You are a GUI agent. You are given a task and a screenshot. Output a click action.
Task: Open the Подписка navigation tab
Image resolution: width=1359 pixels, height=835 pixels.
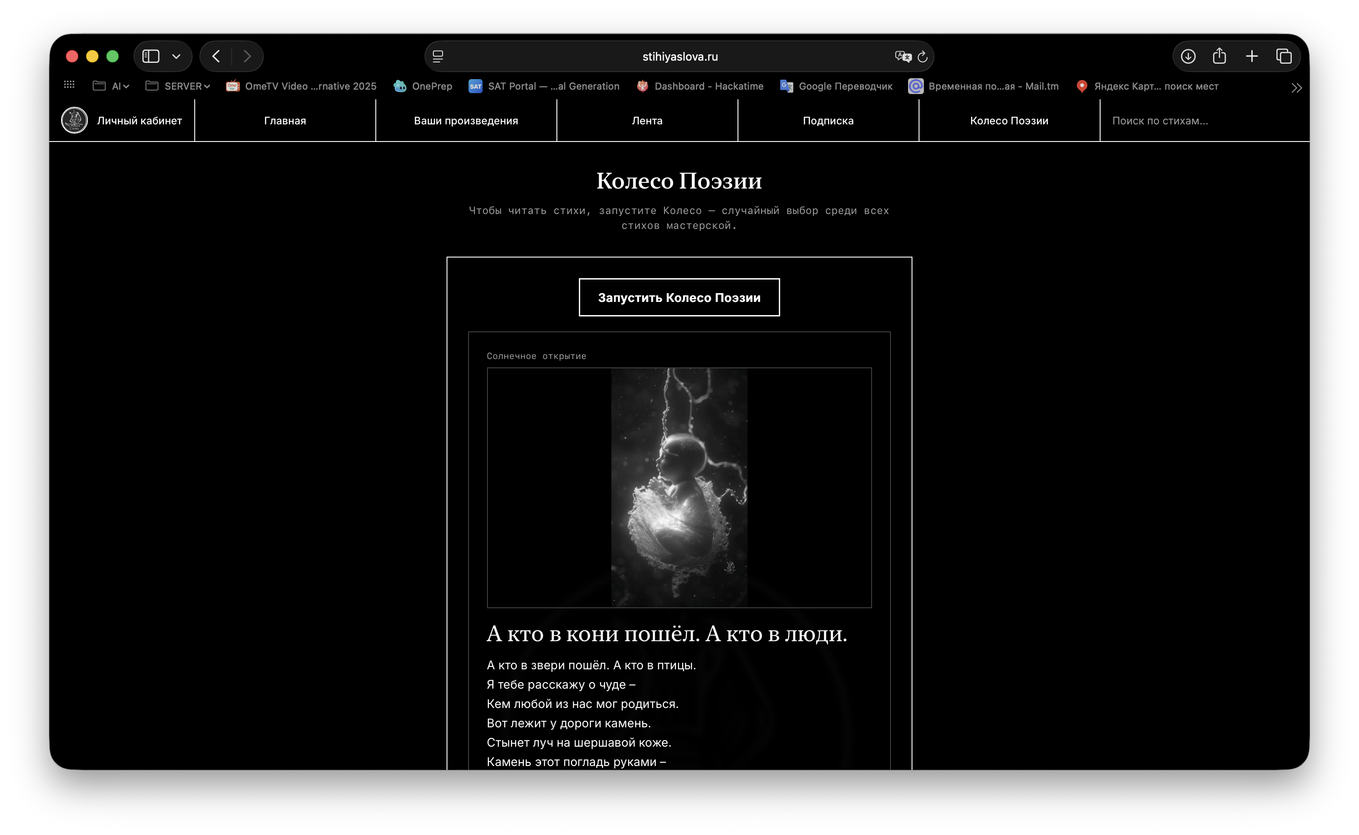[828, 120]
